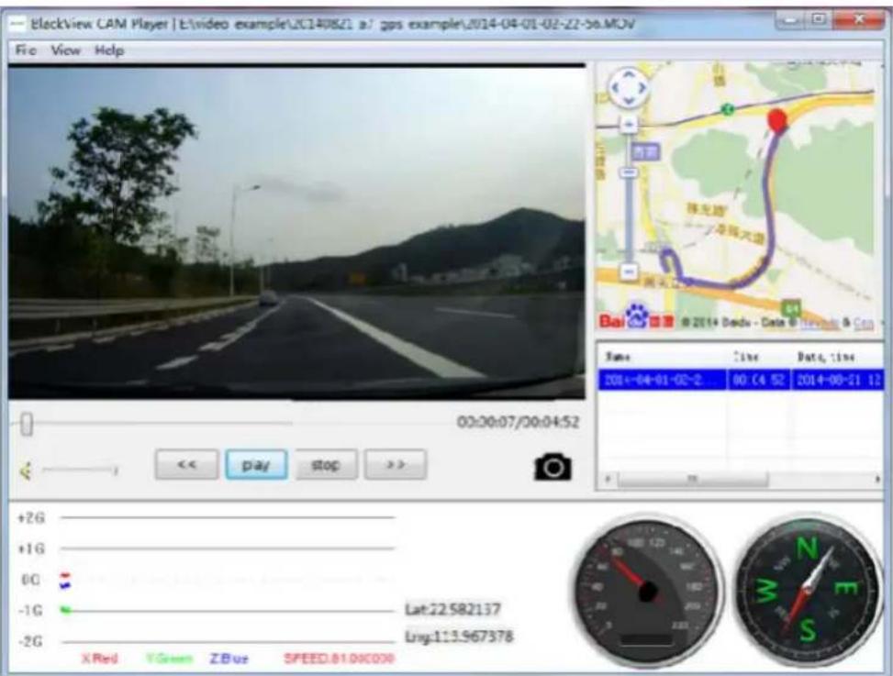The image size is (893, 676).
Task: Click the map zoom slider handle
Action: [629, 172]
